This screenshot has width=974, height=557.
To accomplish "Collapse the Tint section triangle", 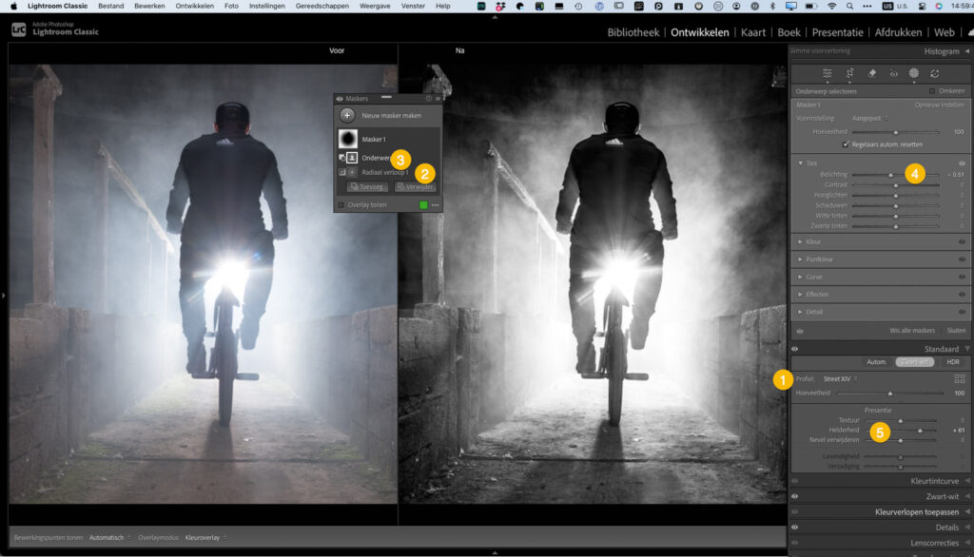I will point(800,163).
